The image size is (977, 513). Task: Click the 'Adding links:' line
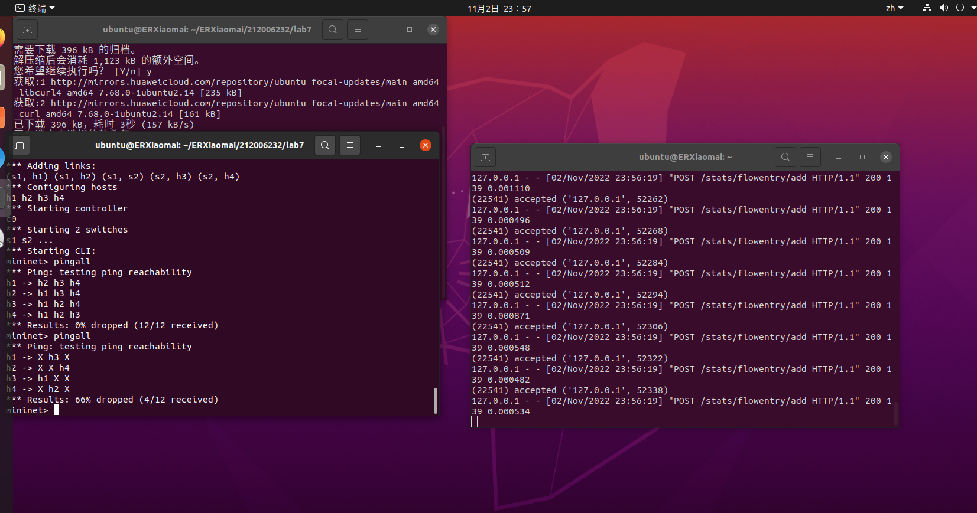[x=51, y=166]
